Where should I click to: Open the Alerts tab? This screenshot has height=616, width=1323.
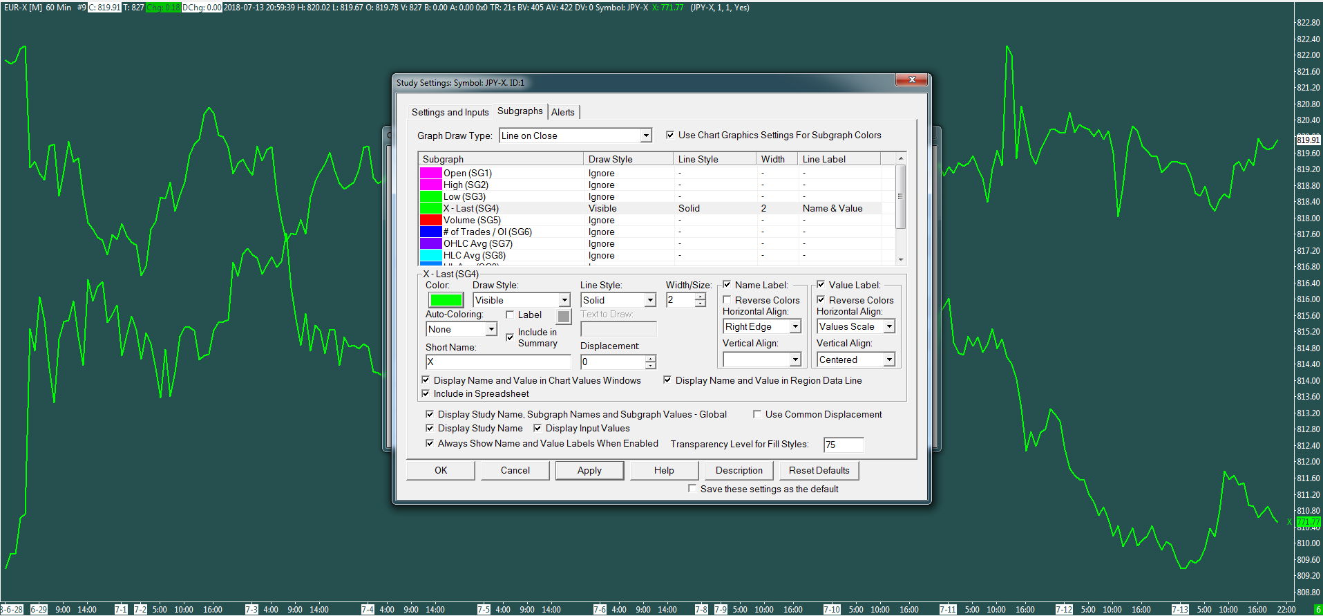coord(562,113)
